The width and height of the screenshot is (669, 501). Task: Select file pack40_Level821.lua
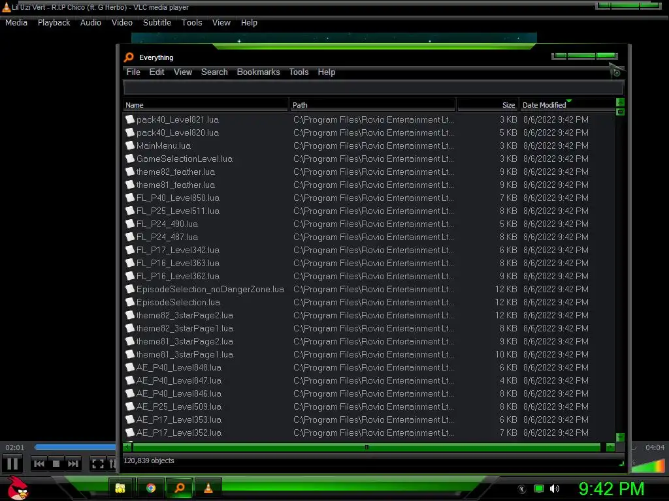[x=178, y=120]
